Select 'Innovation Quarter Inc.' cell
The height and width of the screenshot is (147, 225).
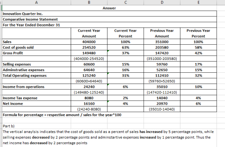coord(109,14)
